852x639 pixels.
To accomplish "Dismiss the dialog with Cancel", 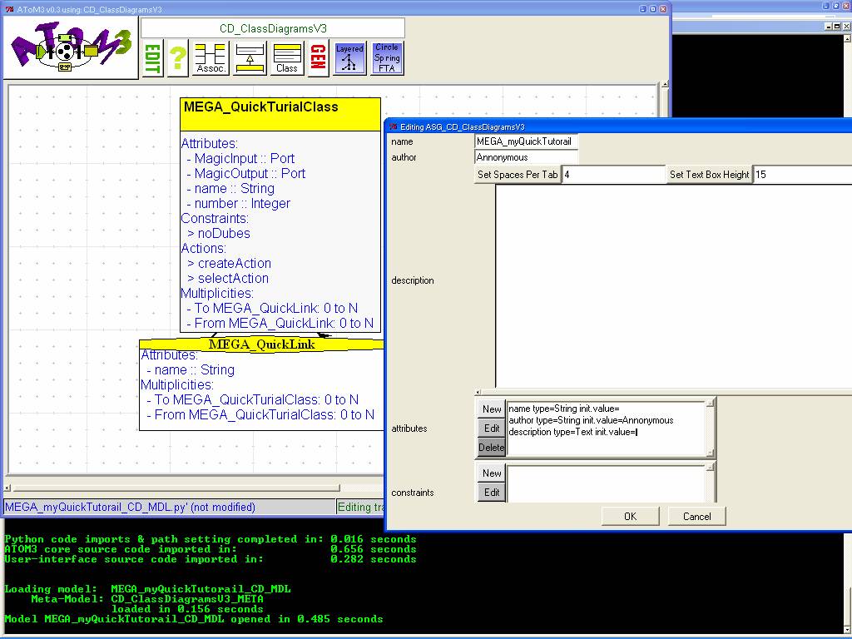I will [x=696, y=516].
